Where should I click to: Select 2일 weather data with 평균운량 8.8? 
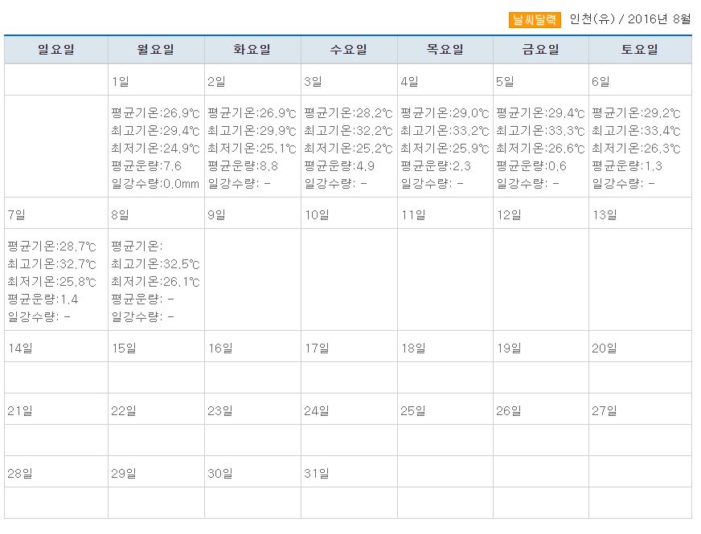coord(252,148)
